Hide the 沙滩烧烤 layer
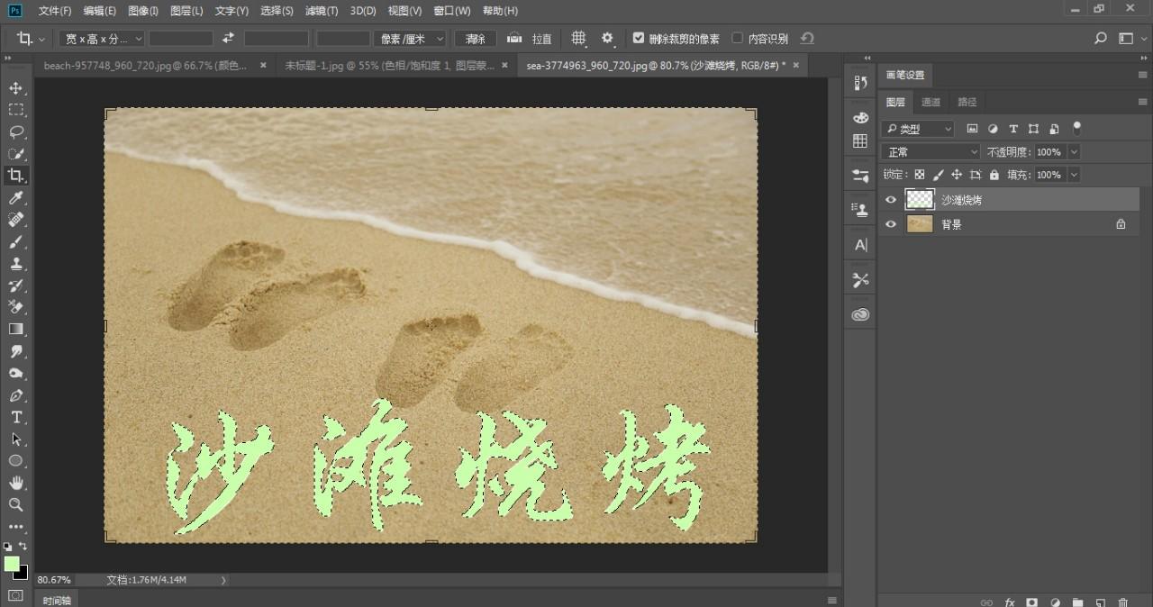 (x=891, y=200)
